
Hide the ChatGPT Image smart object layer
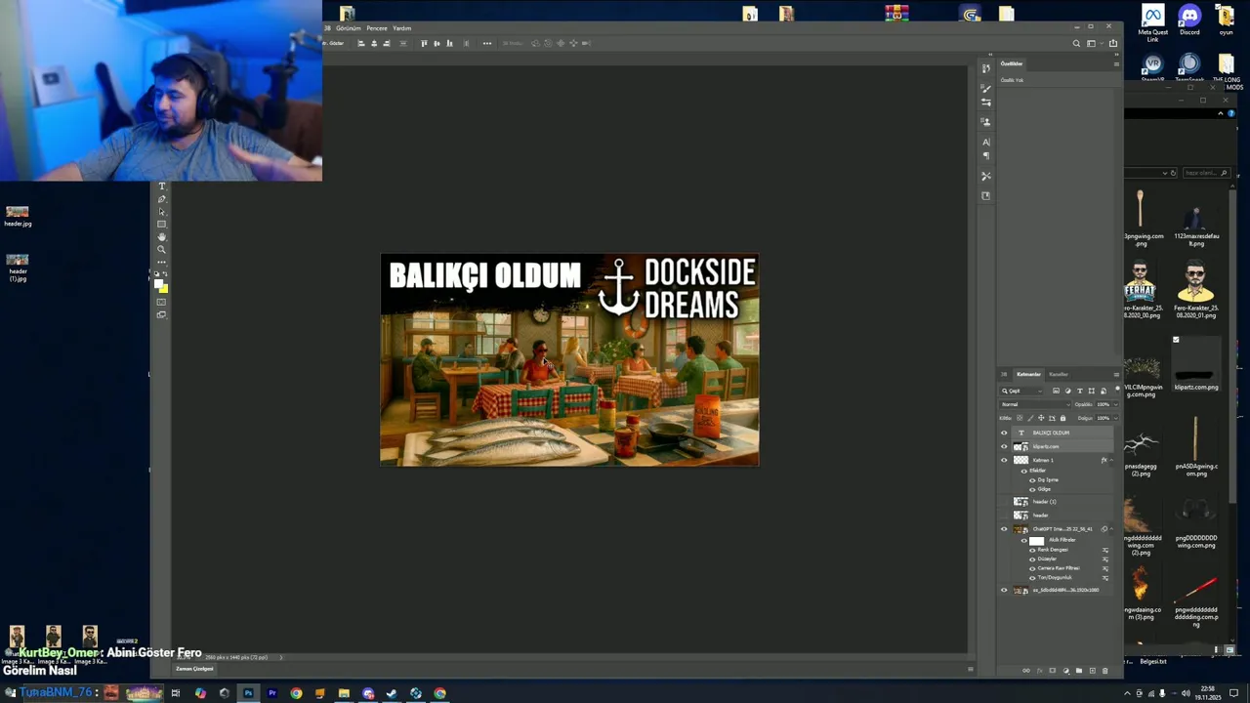(1004, 529)
